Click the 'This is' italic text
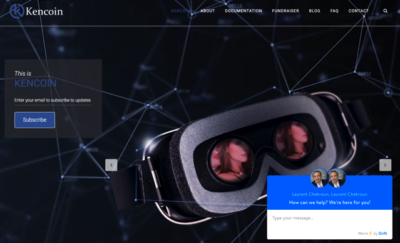This screenshot has height=243, width=400. [23, 73]
